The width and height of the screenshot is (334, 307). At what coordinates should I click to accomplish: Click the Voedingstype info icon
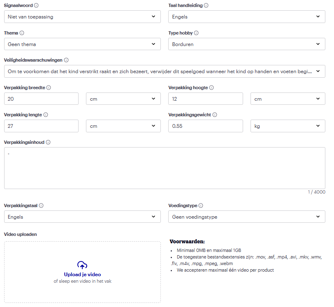click(x=201, y=205)
